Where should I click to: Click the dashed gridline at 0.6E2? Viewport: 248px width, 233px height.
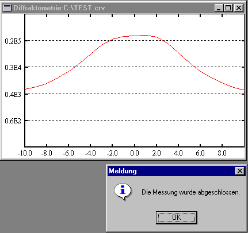[x=134, y=121]
